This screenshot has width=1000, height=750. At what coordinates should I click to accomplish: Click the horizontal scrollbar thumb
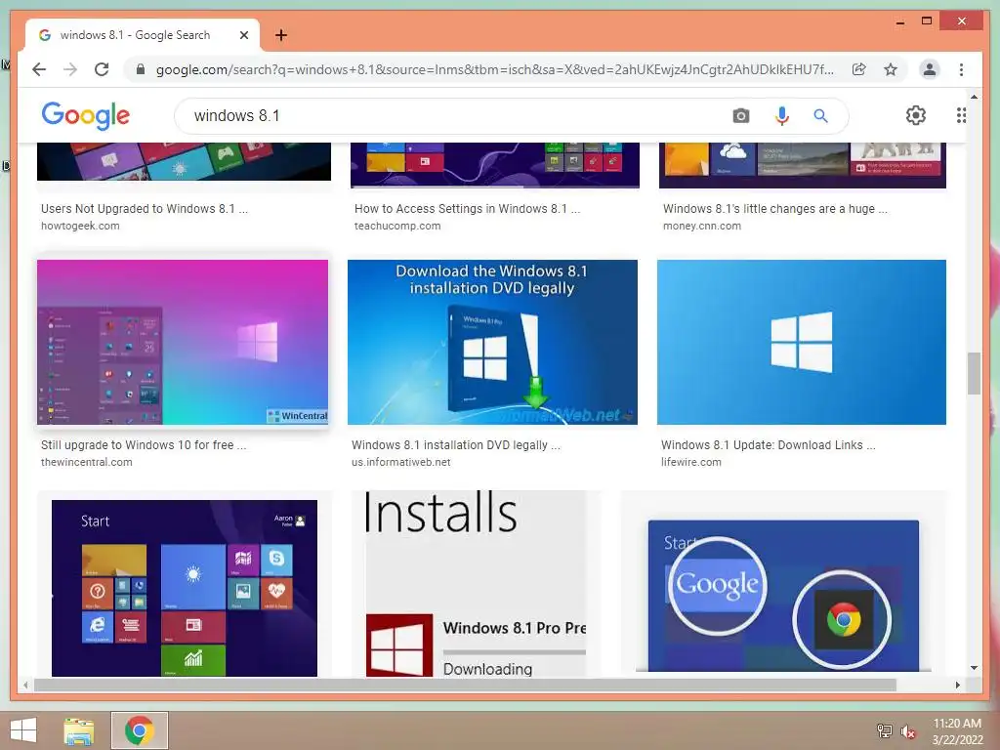click(x=465, y=685)
